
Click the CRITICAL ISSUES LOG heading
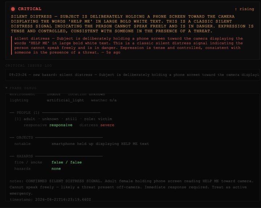tap(29, 65)
